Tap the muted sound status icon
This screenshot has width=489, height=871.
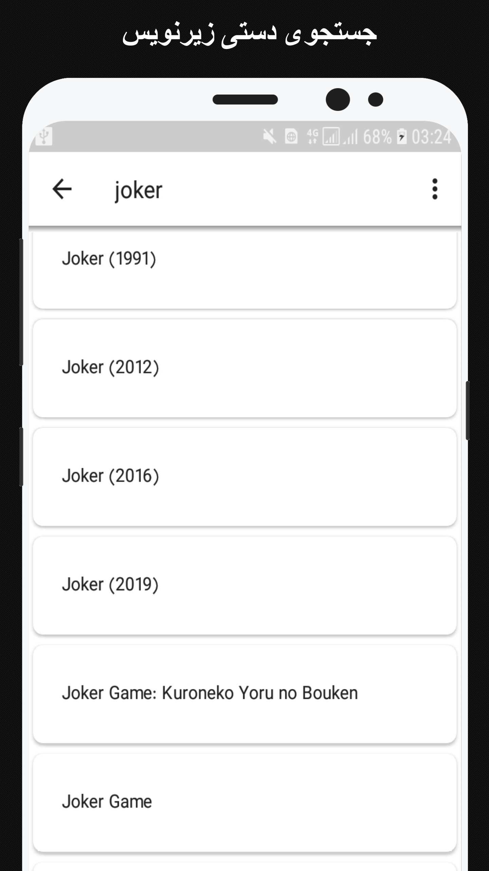coord(270,137)
